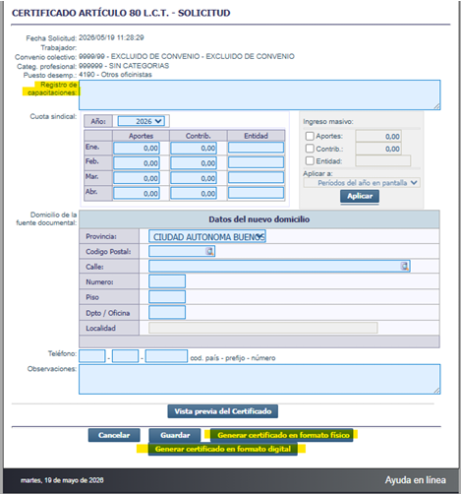
Task: Generate certificate in formato digital
Action: click(x=223, y=449)
